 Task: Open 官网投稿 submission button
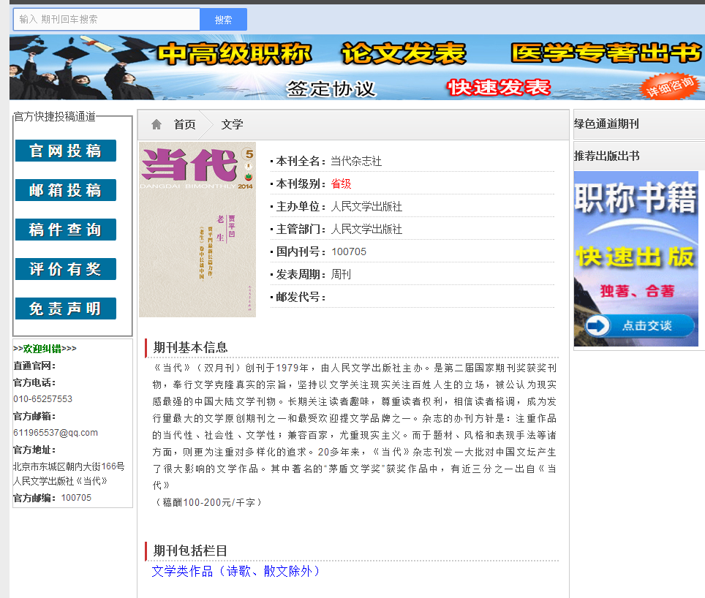(x=66, y=151)
